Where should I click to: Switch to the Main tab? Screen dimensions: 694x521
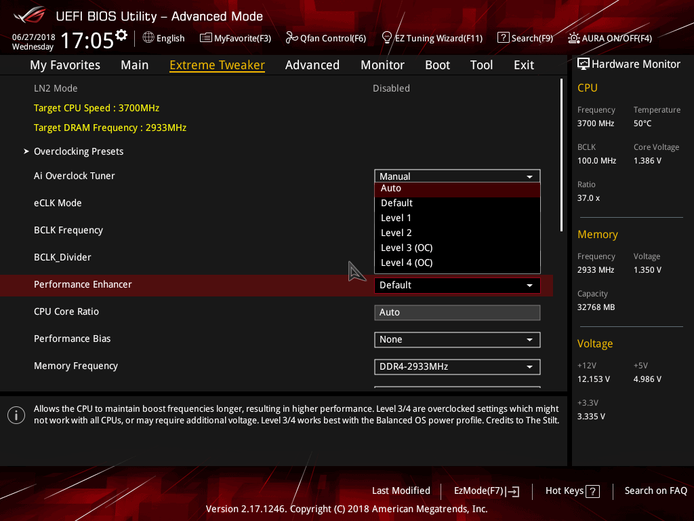coord(135,65)
